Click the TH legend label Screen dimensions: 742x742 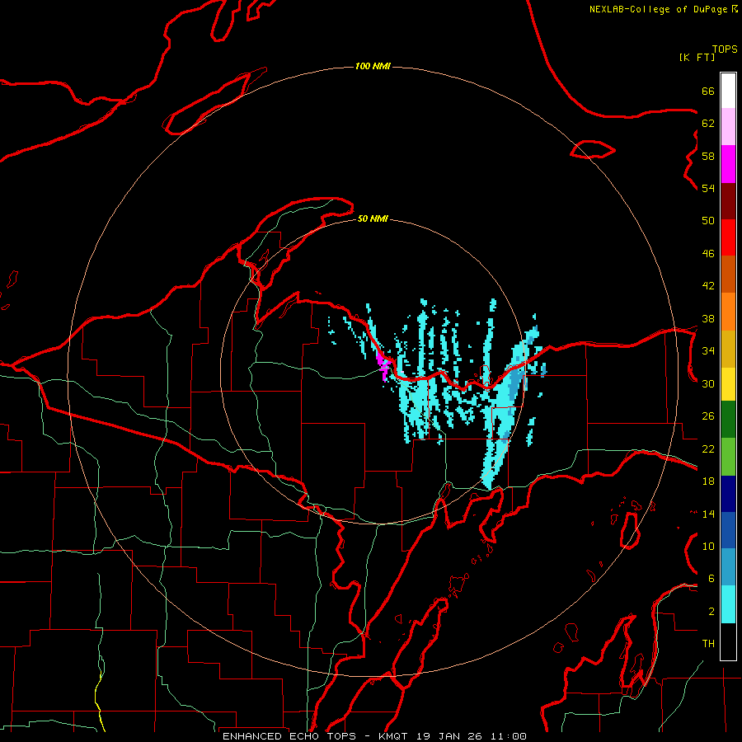708,644
